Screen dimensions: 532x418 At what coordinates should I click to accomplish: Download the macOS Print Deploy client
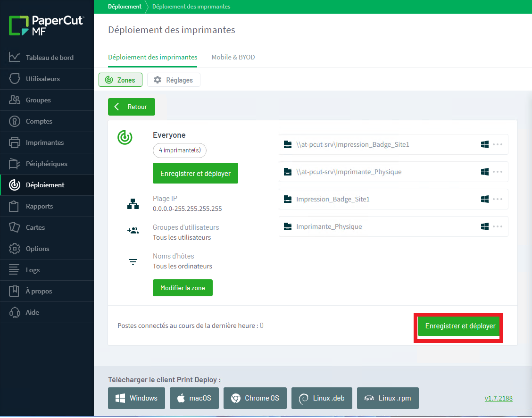[194, 398]
